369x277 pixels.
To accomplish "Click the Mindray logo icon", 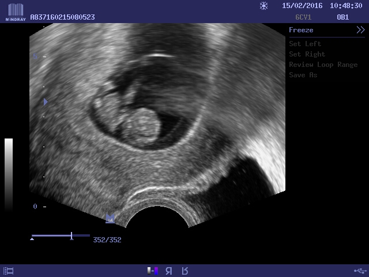I will [x=15, y=11].
